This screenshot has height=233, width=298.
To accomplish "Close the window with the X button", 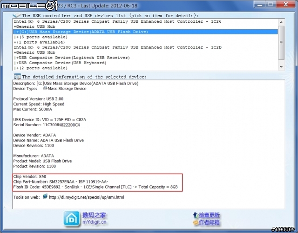I will [285, 5].
